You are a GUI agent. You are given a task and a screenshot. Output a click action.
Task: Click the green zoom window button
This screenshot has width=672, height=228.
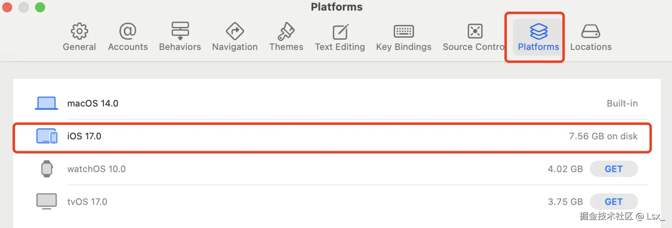tap(40, 7)
